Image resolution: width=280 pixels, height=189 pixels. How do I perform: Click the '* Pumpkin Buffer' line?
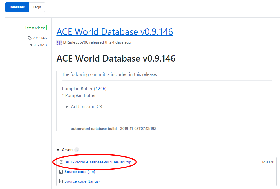click(79, 95)
